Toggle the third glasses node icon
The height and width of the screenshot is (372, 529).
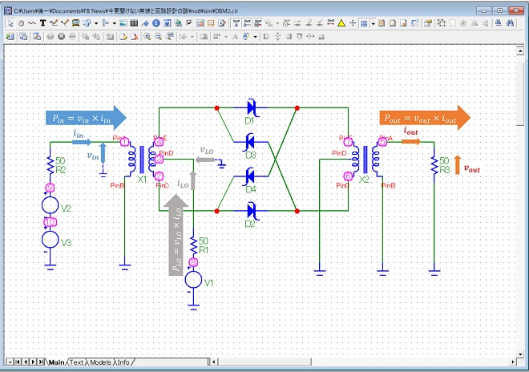(258, 23)
